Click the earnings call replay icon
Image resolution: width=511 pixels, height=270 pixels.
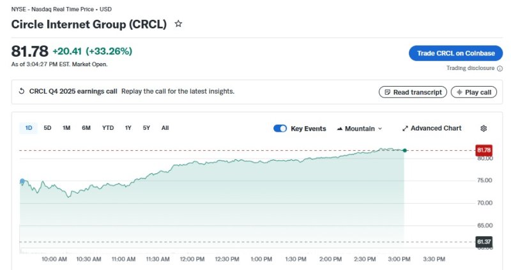pos(22,91)
